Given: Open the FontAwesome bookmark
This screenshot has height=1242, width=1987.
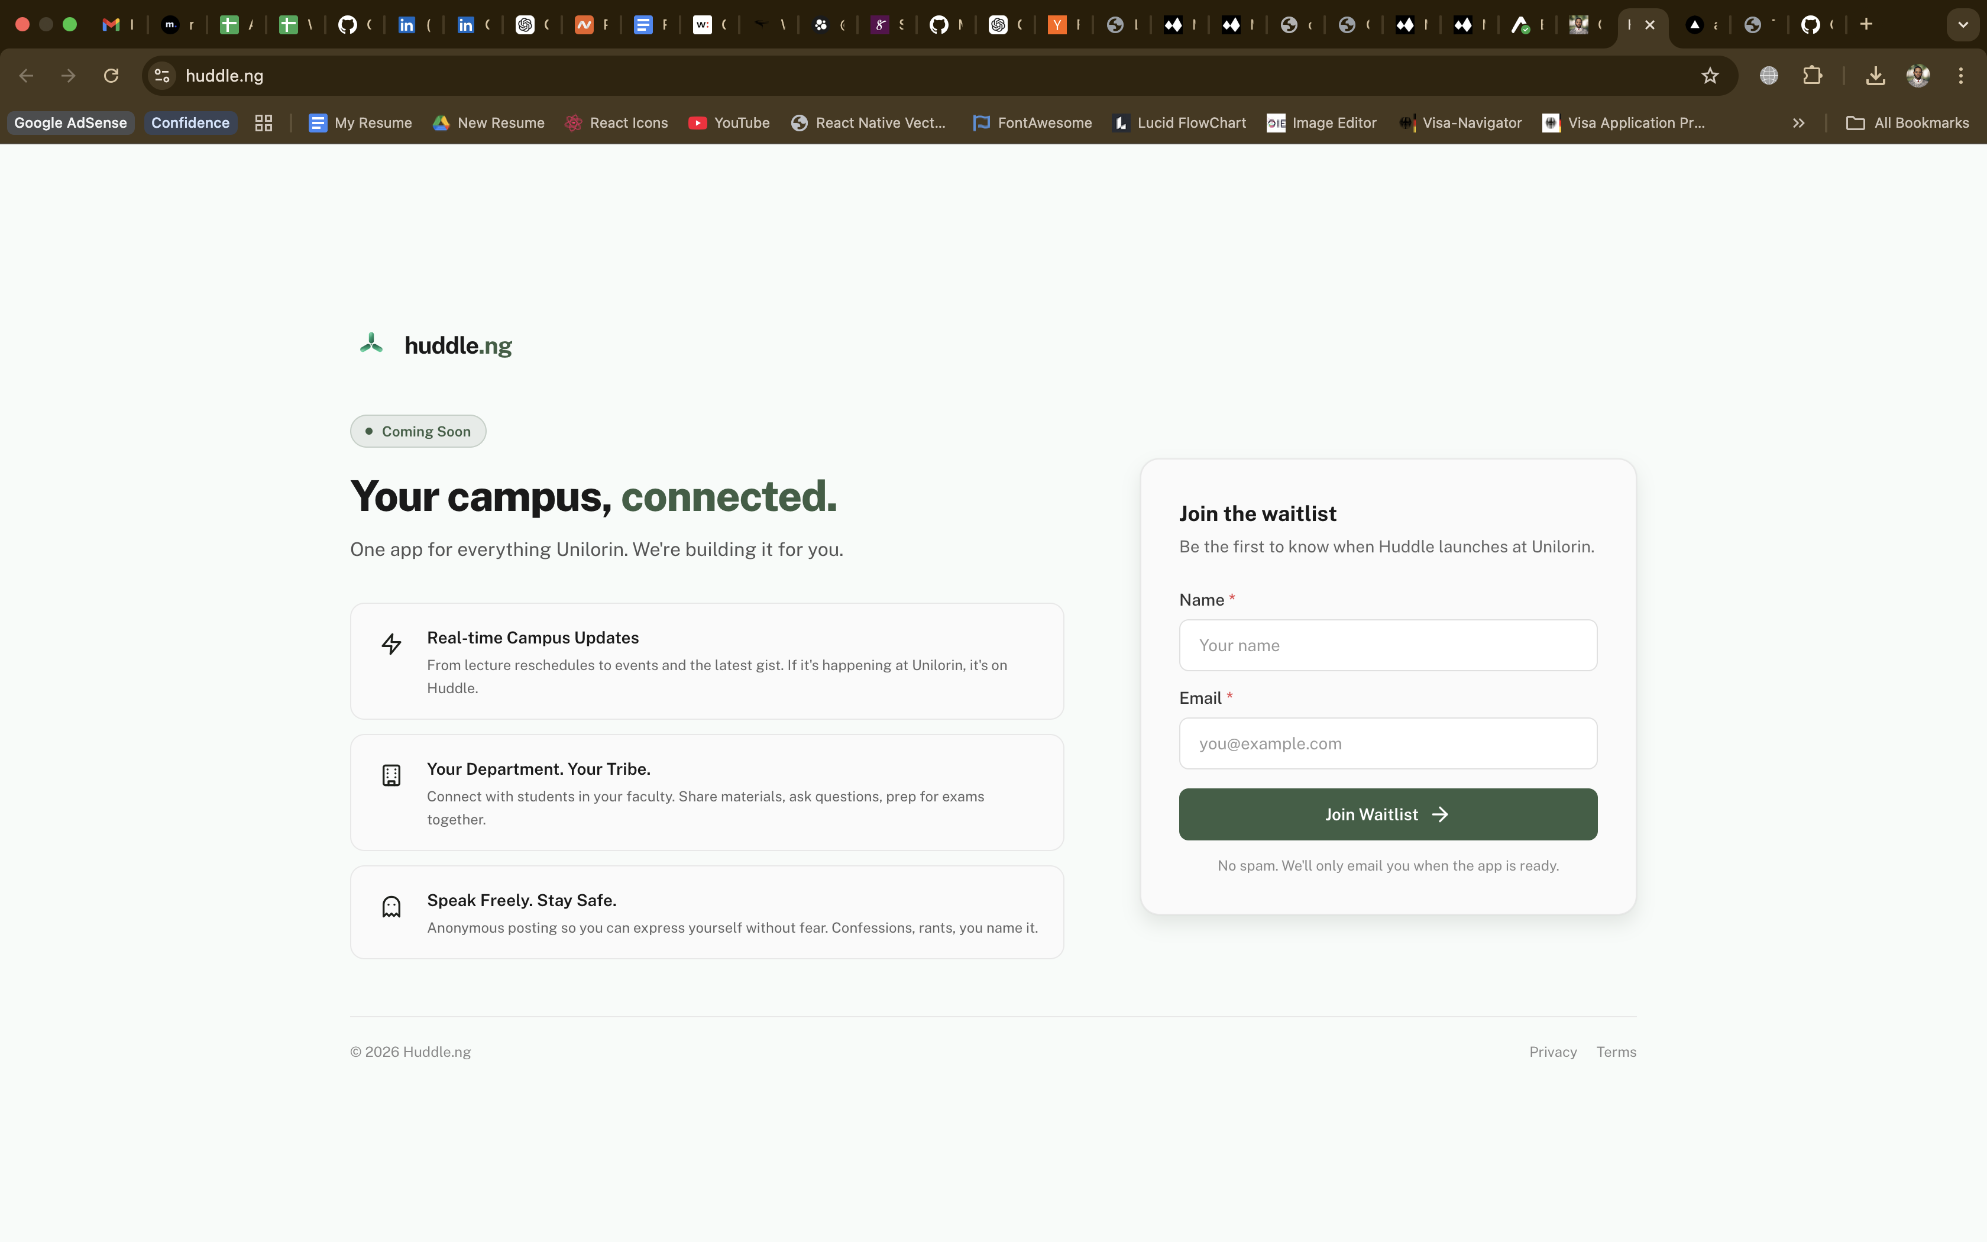Looking at the screenshot, I should point(1032,123).
